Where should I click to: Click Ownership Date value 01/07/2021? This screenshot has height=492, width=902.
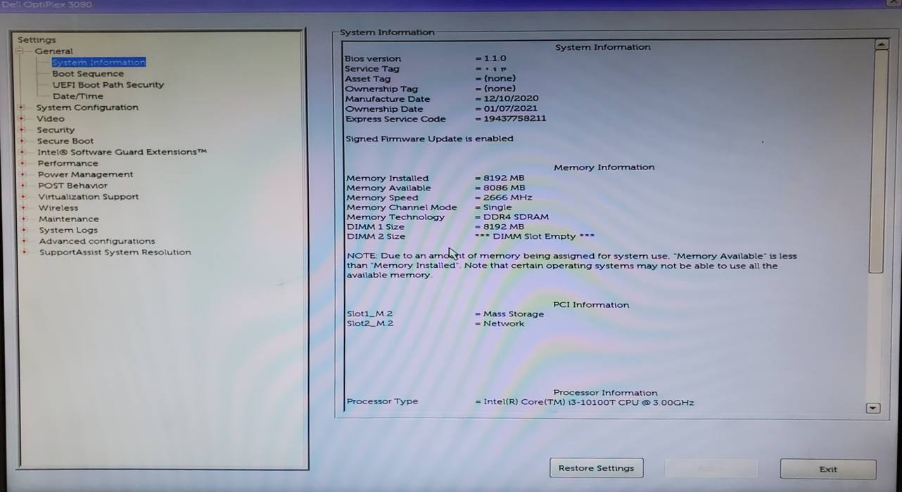tap(510, 109)
